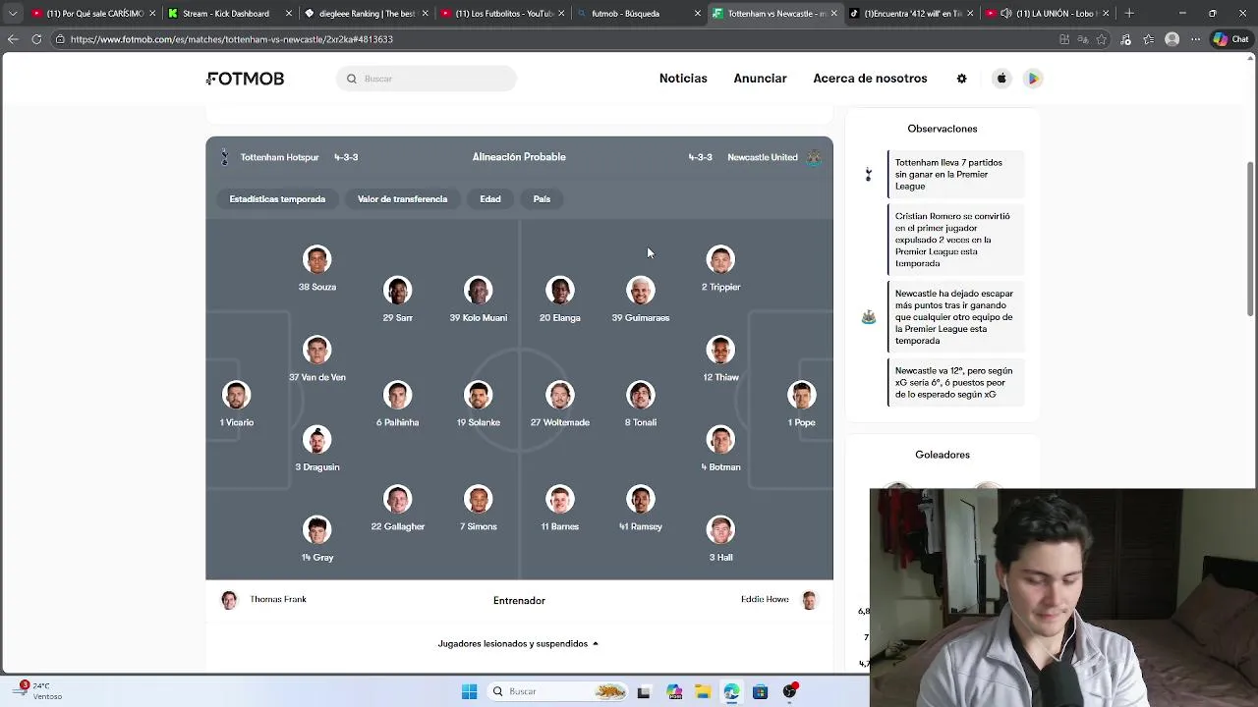Select Pope goalkeeper avatar

click(801, 395)
